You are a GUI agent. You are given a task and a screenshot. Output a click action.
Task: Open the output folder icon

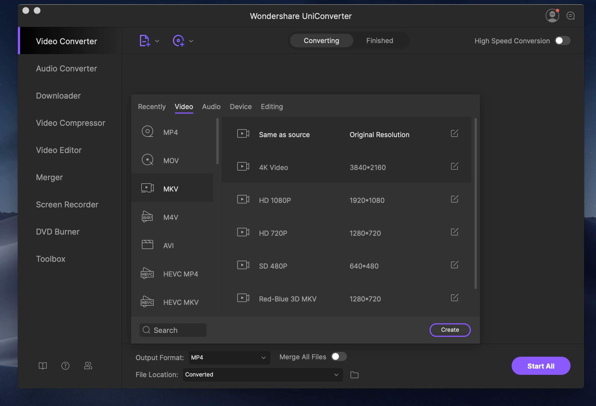tap(354, 375)
